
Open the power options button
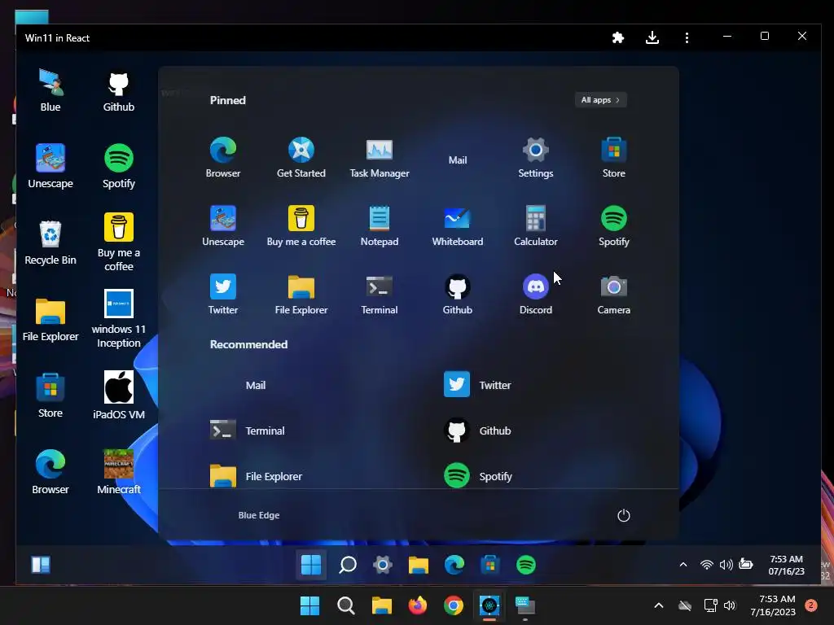pyautogui.click(x=623, y=515)
